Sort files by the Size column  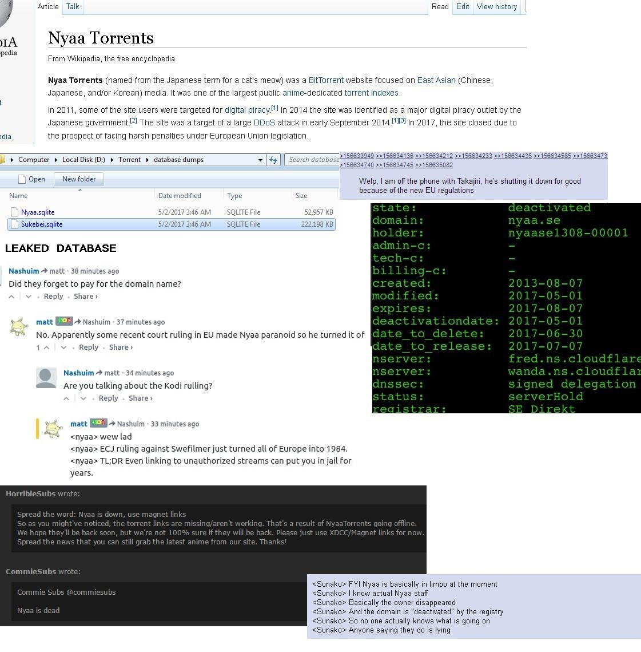point(301,196)
